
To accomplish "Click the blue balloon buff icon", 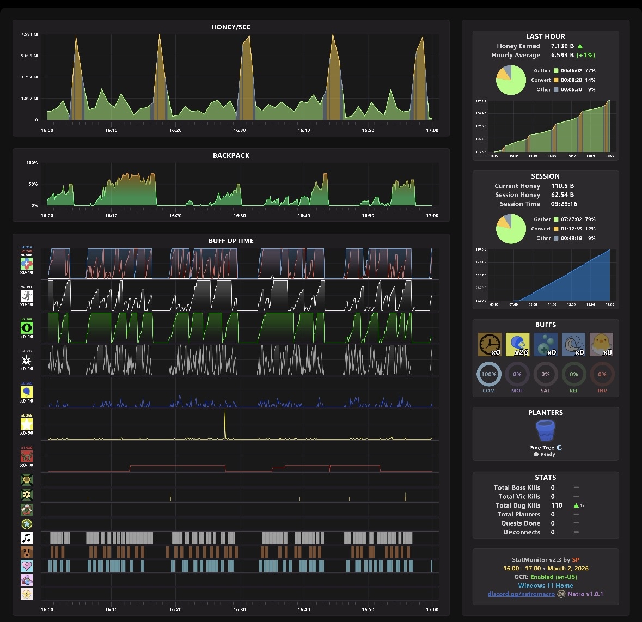I will click(27, 392).
